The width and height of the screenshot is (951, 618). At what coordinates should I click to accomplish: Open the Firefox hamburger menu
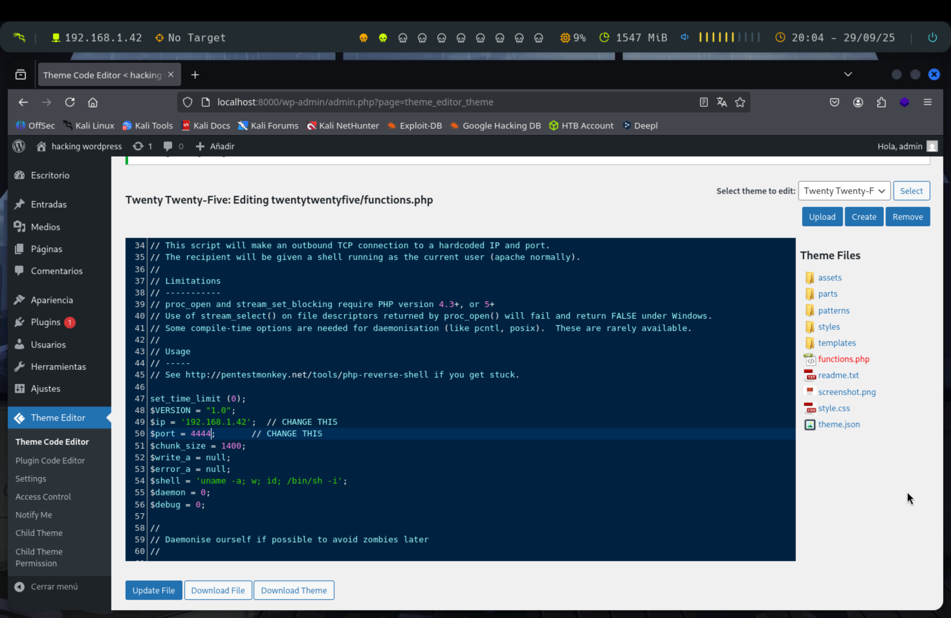point(927,102)
